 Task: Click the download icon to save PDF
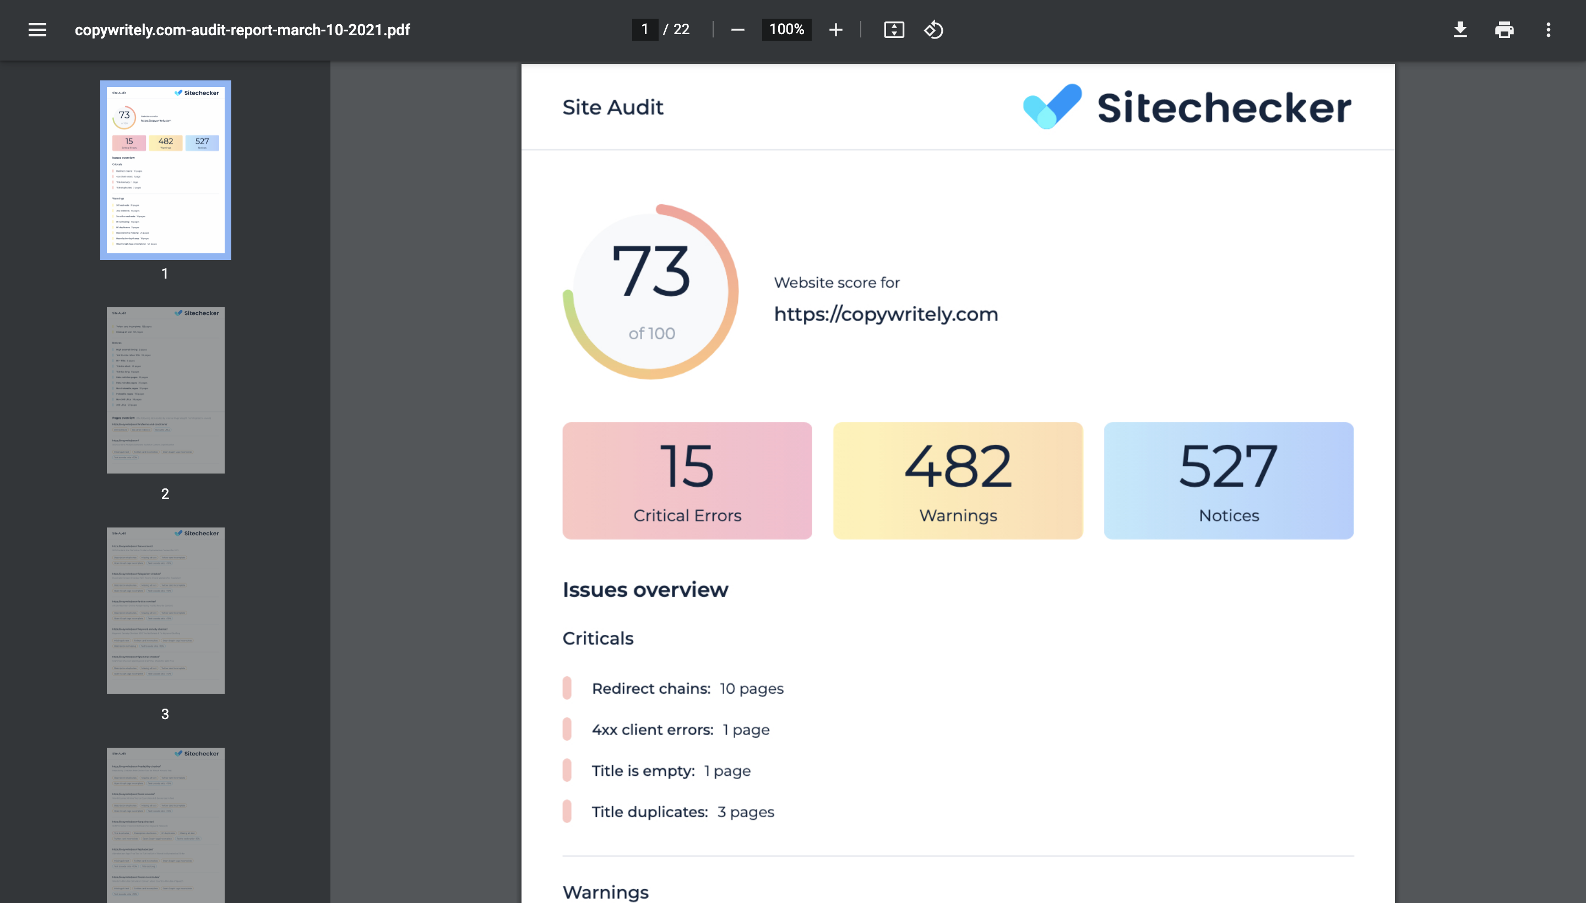point(1460,29)
